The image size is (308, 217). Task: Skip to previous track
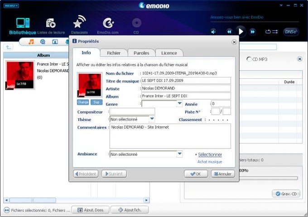[229, 32]
